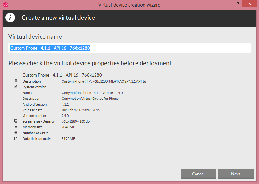Screen dimensions: 259x184
Task: Click inside the Virtual device name field
Action: pyautogui.click(x=129, y=48)
